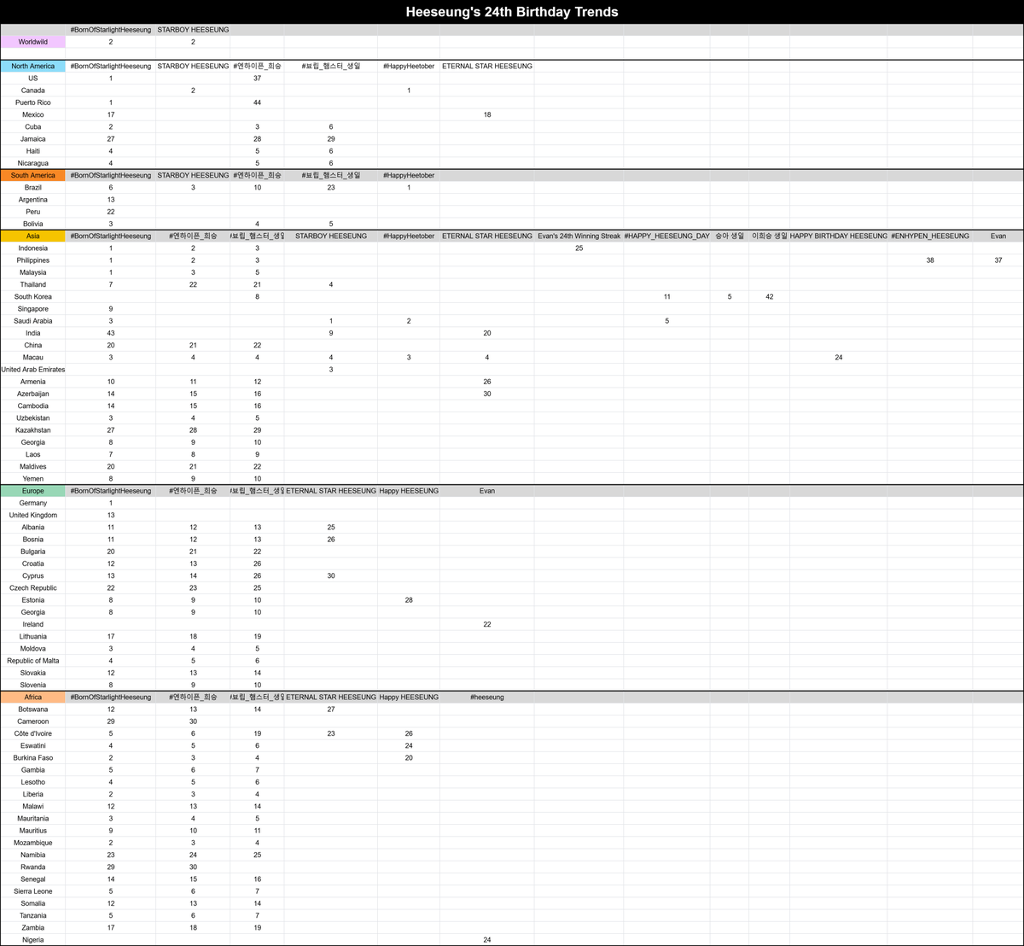Click the North America region header

coord(33,66)
